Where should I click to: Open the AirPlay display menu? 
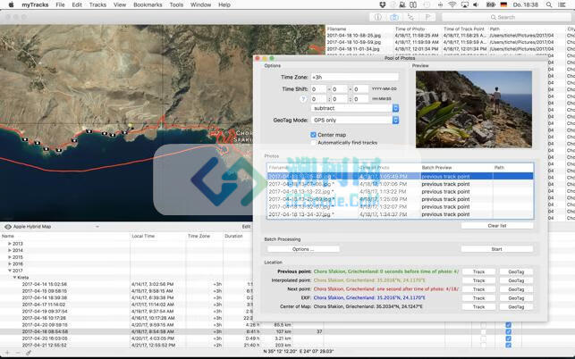(x=465, y=4)
